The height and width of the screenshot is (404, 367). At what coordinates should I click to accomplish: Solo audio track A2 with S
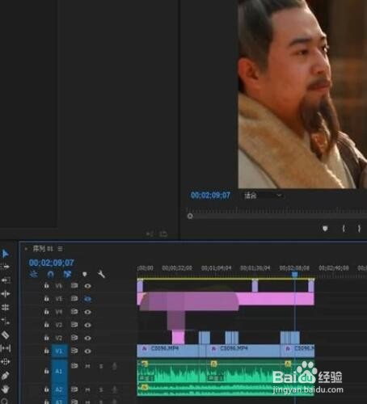tap(101, 389)
